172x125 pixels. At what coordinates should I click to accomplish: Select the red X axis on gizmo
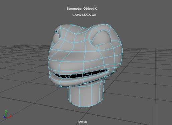(9, 117)
